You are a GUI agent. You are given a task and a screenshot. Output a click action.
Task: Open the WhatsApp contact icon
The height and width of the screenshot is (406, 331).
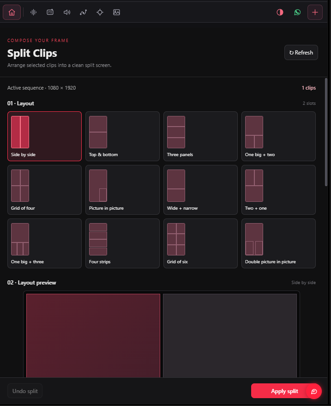click(x=297, y=12)
